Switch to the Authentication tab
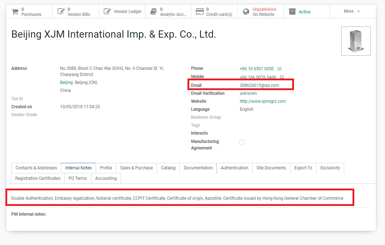 (234, 168)
